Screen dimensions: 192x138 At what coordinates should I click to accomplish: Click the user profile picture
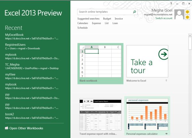point(180,14)
